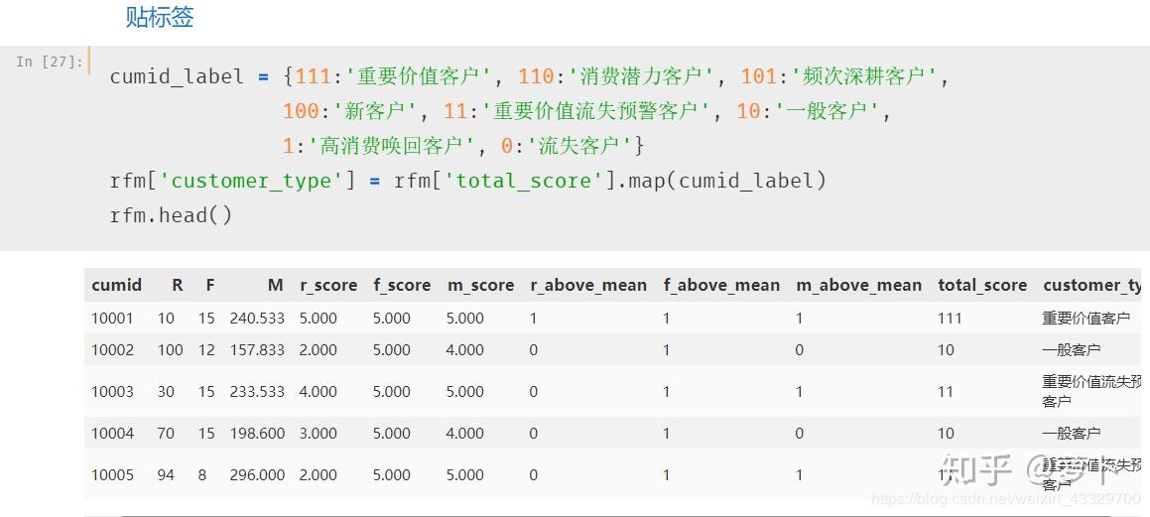The image size is (1150, 517).
Task: Click the R value 70 in row 10004
Action: point(166,434)
